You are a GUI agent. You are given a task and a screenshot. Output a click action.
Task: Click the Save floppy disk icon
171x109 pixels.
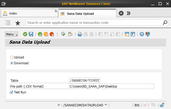(x=31, y=34)
